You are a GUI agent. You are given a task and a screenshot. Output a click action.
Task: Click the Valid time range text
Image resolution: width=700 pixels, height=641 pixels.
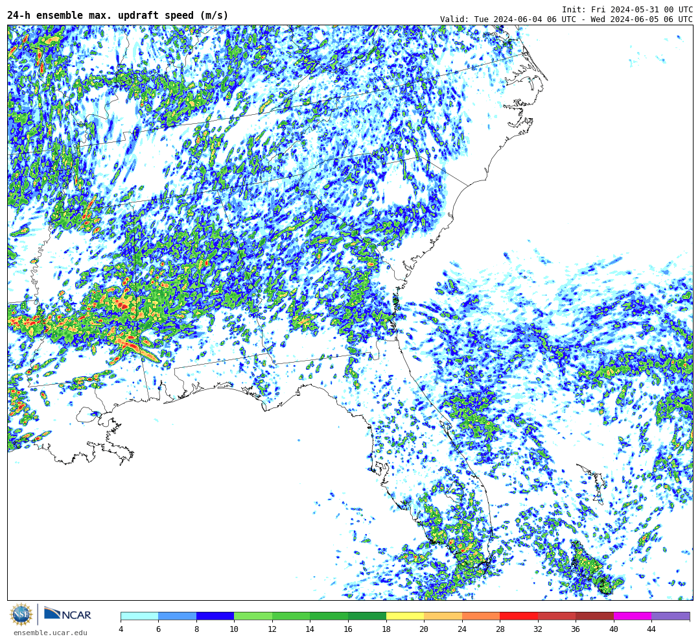566,19
